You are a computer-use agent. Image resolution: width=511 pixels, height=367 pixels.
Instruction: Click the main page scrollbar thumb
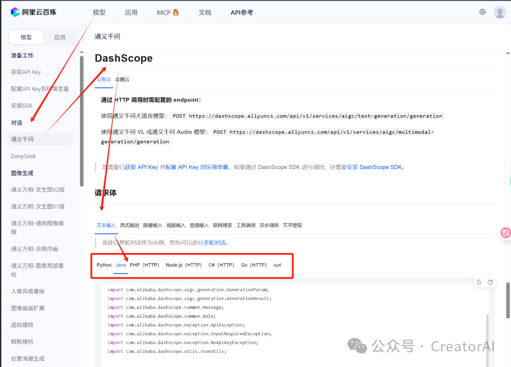508,300
